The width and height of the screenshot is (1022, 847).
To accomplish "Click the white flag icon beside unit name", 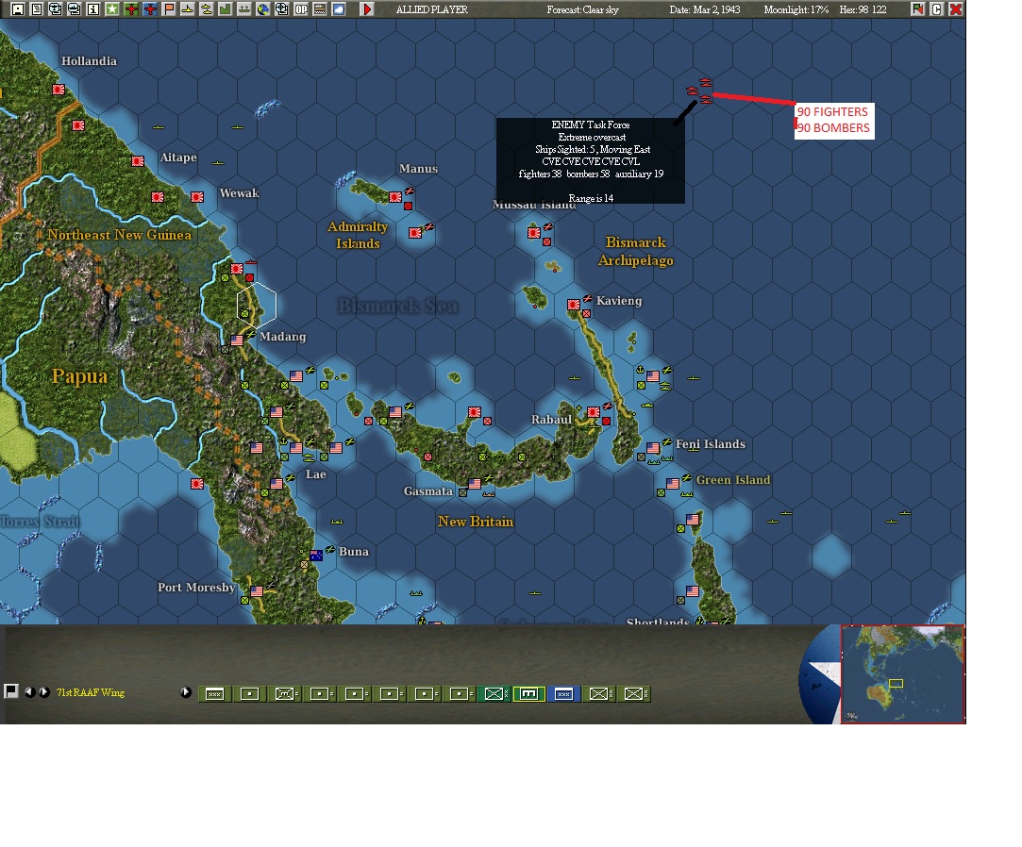I will (11, 691).
